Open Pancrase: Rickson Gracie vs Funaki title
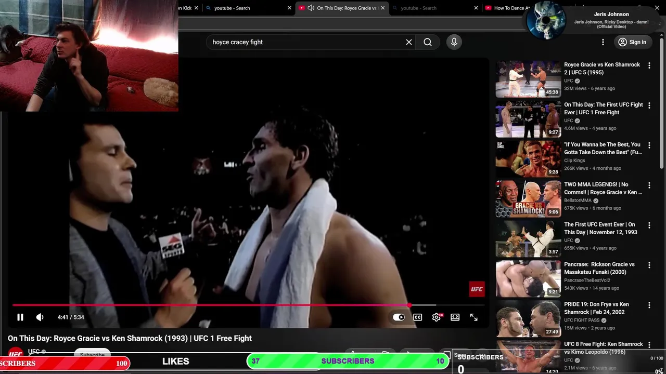 pyautogui.click(x=599, y=269)
